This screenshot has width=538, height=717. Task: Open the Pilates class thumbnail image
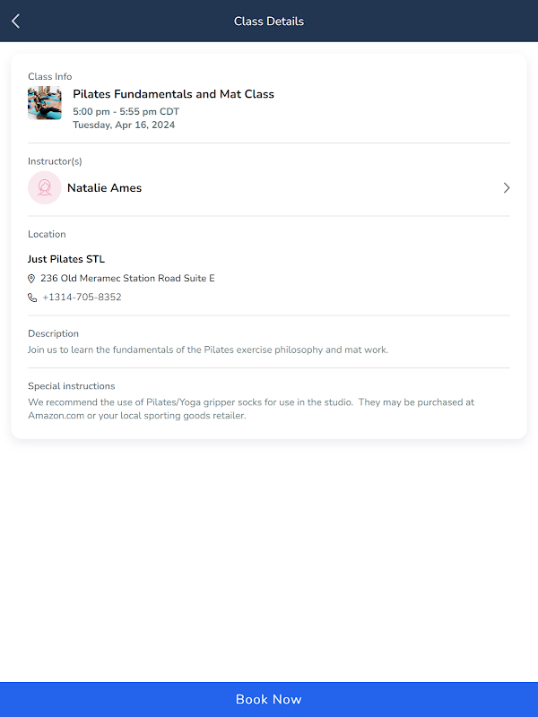(x=45, y=103)
